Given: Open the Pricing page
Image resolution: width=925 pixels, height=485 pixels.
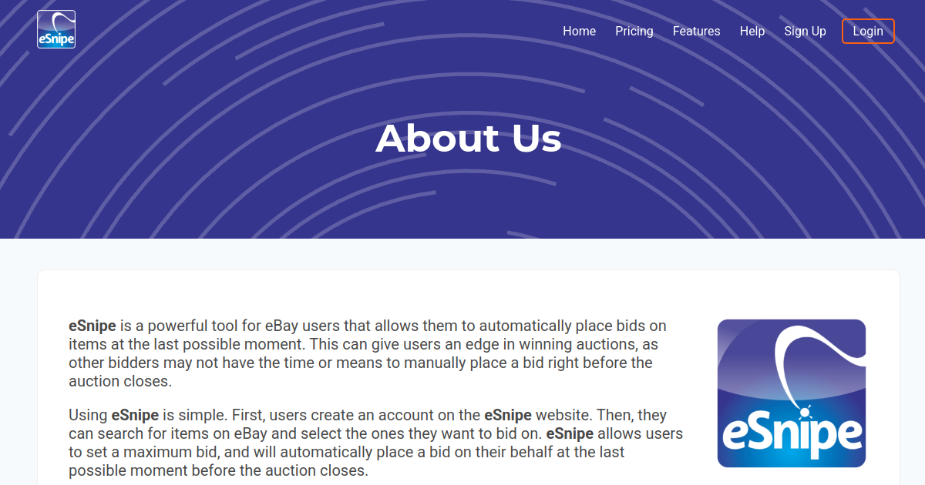Looking at the screenshot, I should (x=634, y=31).
